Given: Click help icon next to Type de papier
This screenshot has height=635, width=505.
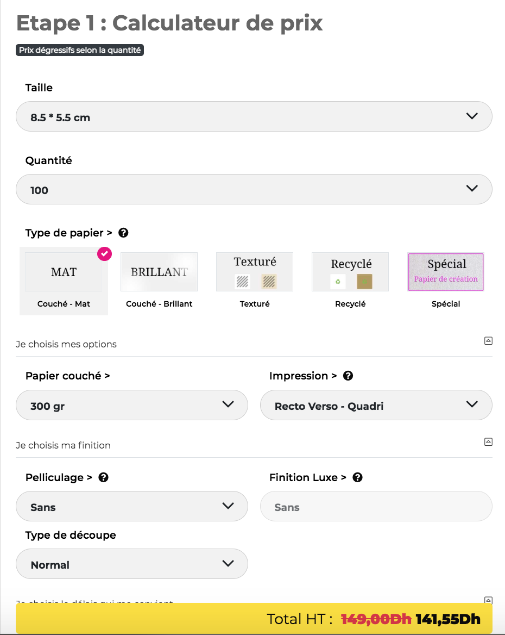Looking at the screenshot, I should (123, 233).
